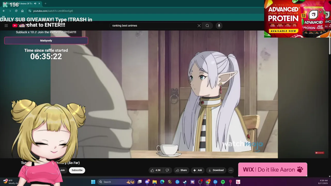The image size is (331, 186).
Task: Open Spotify from the taskbar
Action: pos(223,182)
